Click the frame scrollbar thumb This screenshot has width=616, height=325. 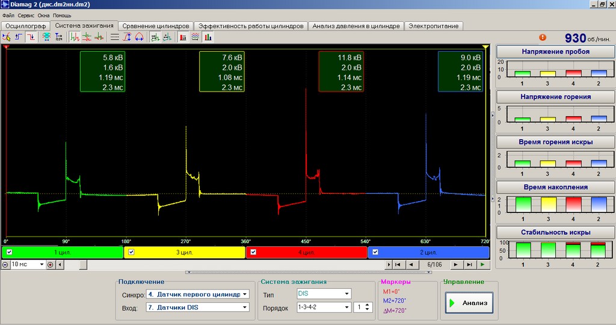[x=83, y=265]
